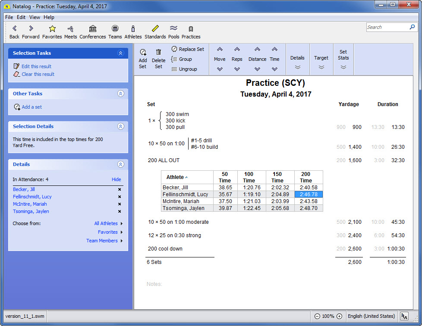Screen dimensions: 422x326
Task: Open the Pools toolbar icon
Action: (173, 29)
